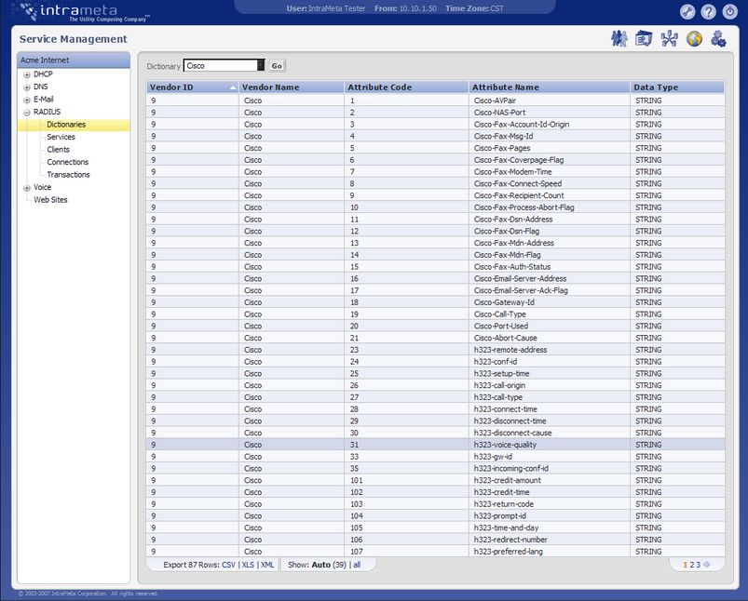Export rows as CSV
This screenshot has width=748, height=601.
point(228,565)
